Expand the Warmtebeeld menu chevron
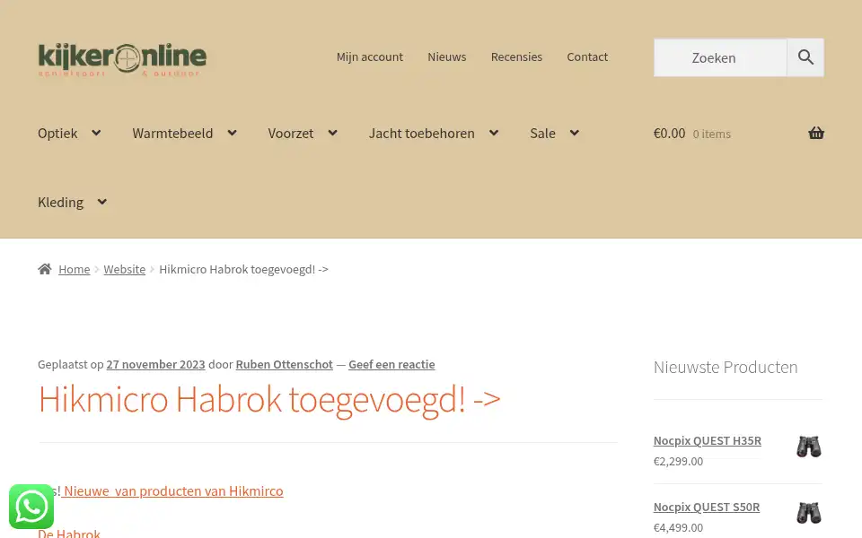Image resolution: width=862 pixels, height=538 pixels. (232, 133)
